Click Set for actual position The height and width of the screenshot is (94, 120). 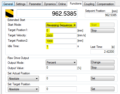click(103, 78)
